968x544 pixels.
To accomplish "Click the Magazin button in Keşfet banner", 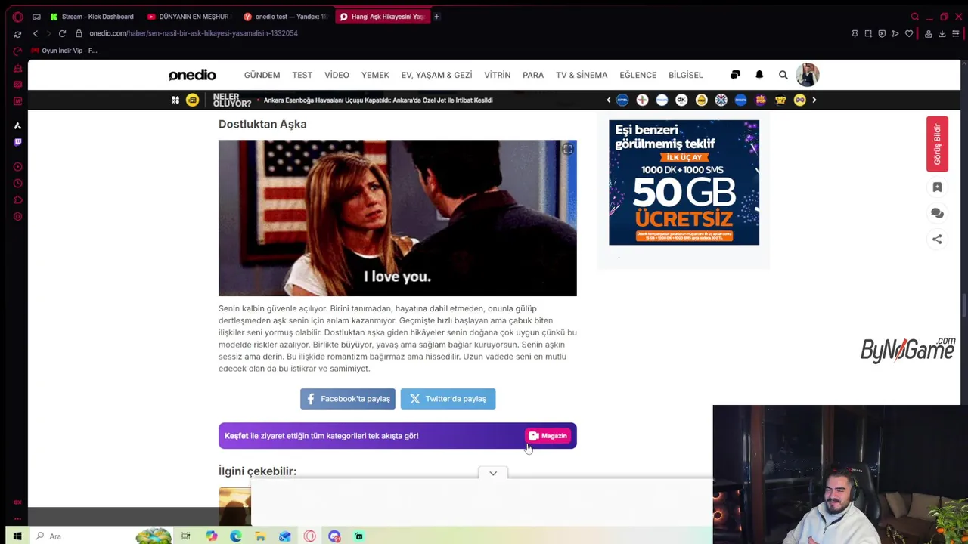I will click(548, 436).
